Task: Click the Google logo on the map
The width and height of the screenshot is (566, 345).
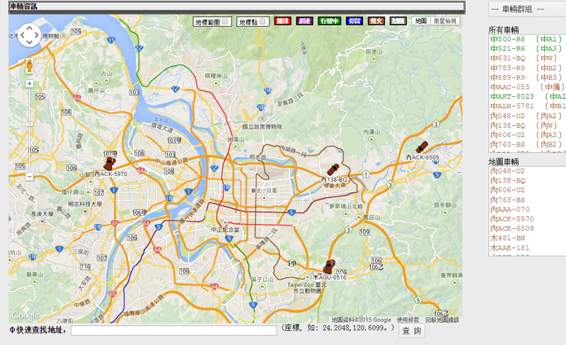Action: 25,315
